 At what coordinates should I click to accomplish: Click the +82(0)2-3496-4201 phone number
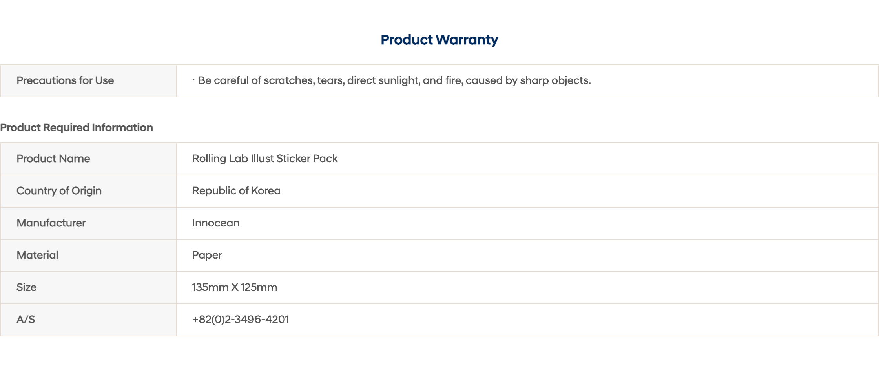(x=241, y=320)
